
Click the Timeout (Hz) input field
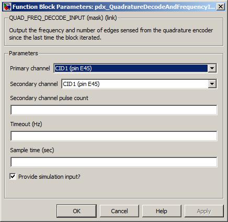click(x=114, y=136)
